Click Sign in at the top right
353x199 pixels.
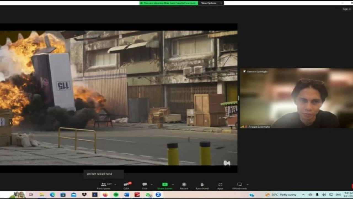(x=346, y=9)
